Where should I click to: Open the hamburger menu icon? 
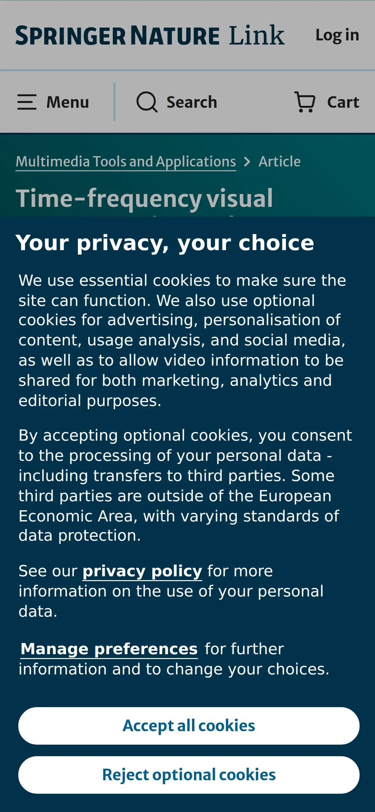(27, 102)
